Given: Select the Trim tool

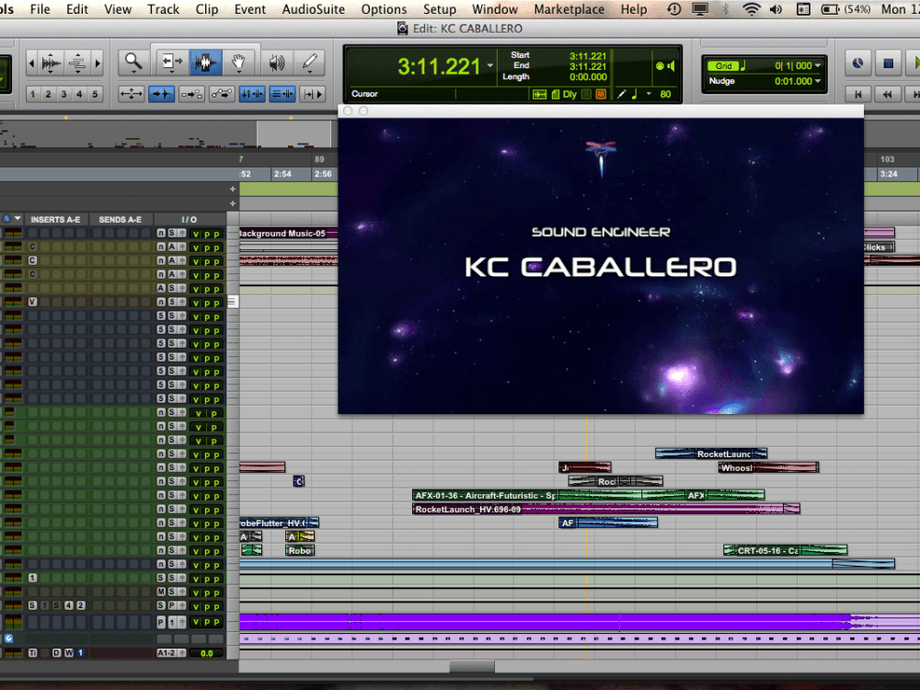Looking at the screenshot, I should 171,62.
